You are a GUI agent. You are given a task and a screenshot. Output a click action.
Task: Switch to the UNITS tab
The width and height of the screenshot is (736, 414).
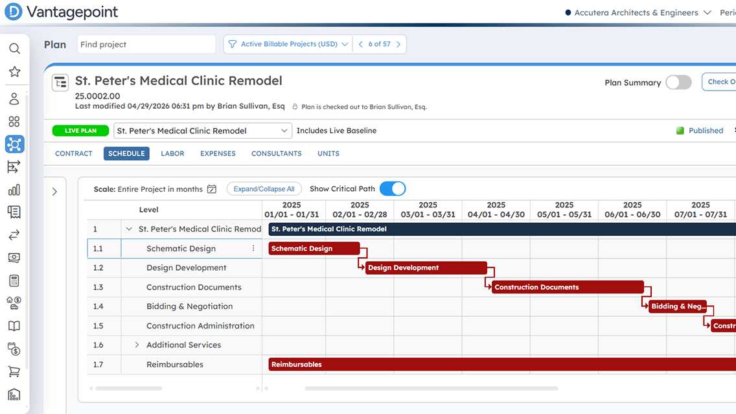click(x=328, y=154)
